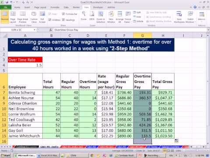Screen dimensions: 210x158
Task: Toggle the Headings checkbox
Action: coord(69,20)
